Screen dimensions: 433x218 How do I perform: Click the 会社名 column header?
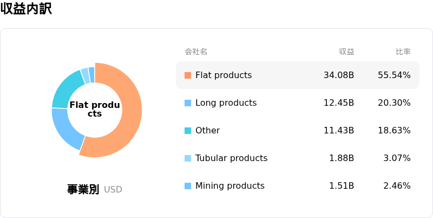pos(196,52)
